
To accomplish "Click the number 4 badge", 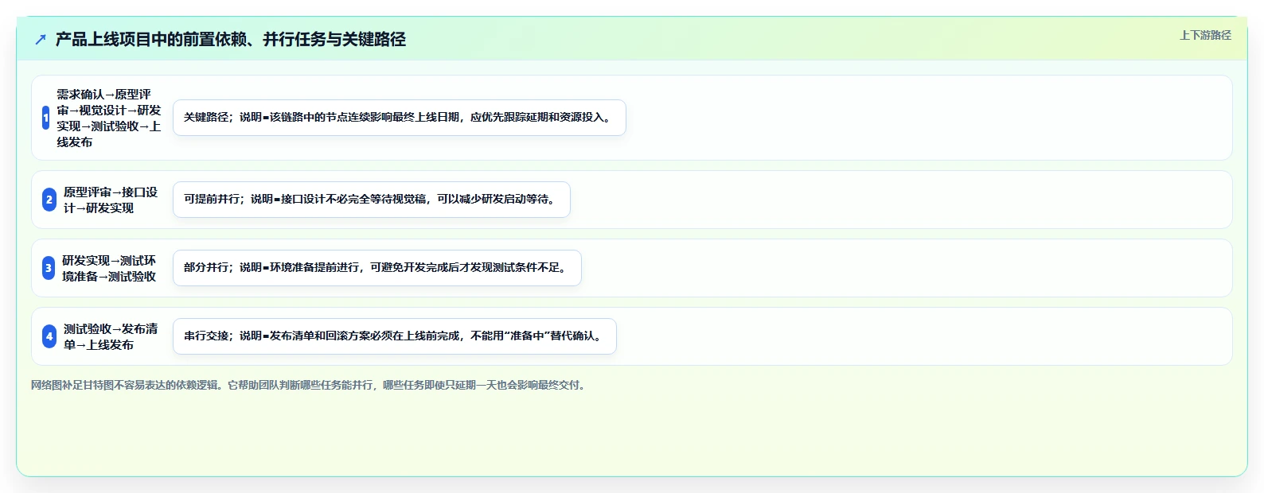I will point(49,336).
